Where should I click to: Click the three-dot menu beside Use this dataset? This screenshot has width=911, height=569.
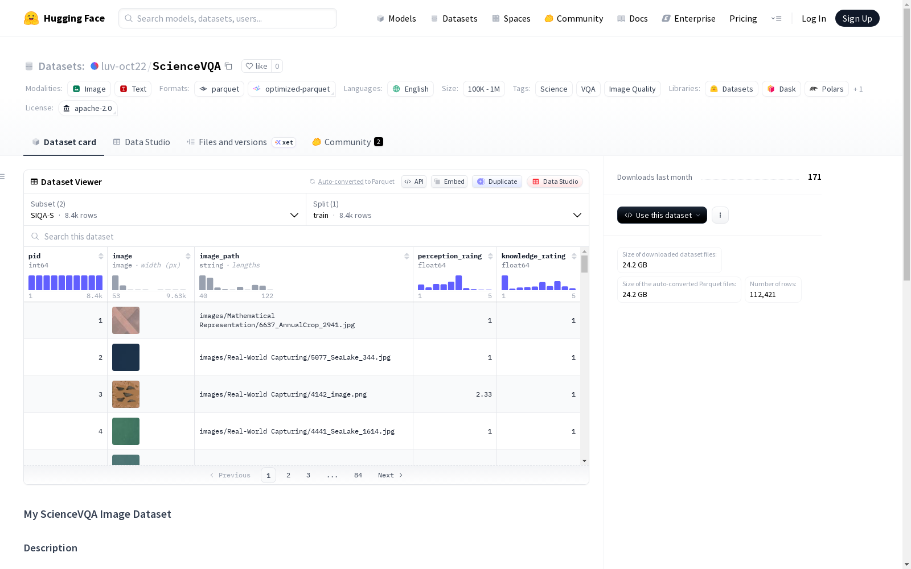720,215
